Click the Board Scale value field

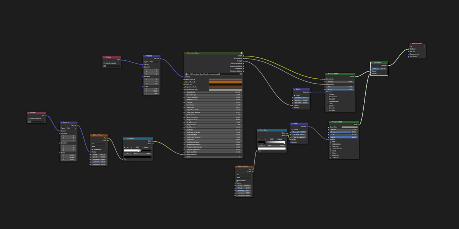click(x=214, y=92)
